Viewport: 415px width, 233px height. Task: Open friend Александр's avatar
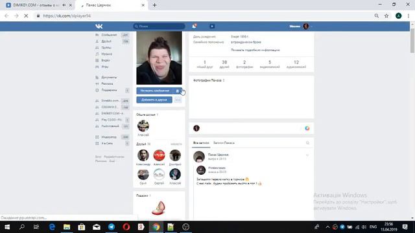(143, 155)
